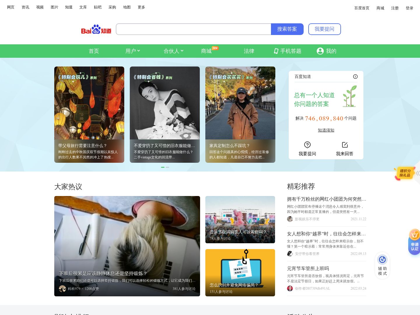Click the phone icon beside 手机答题
The width and height of the screenshot is (420, 315).
tap(276, 51)
